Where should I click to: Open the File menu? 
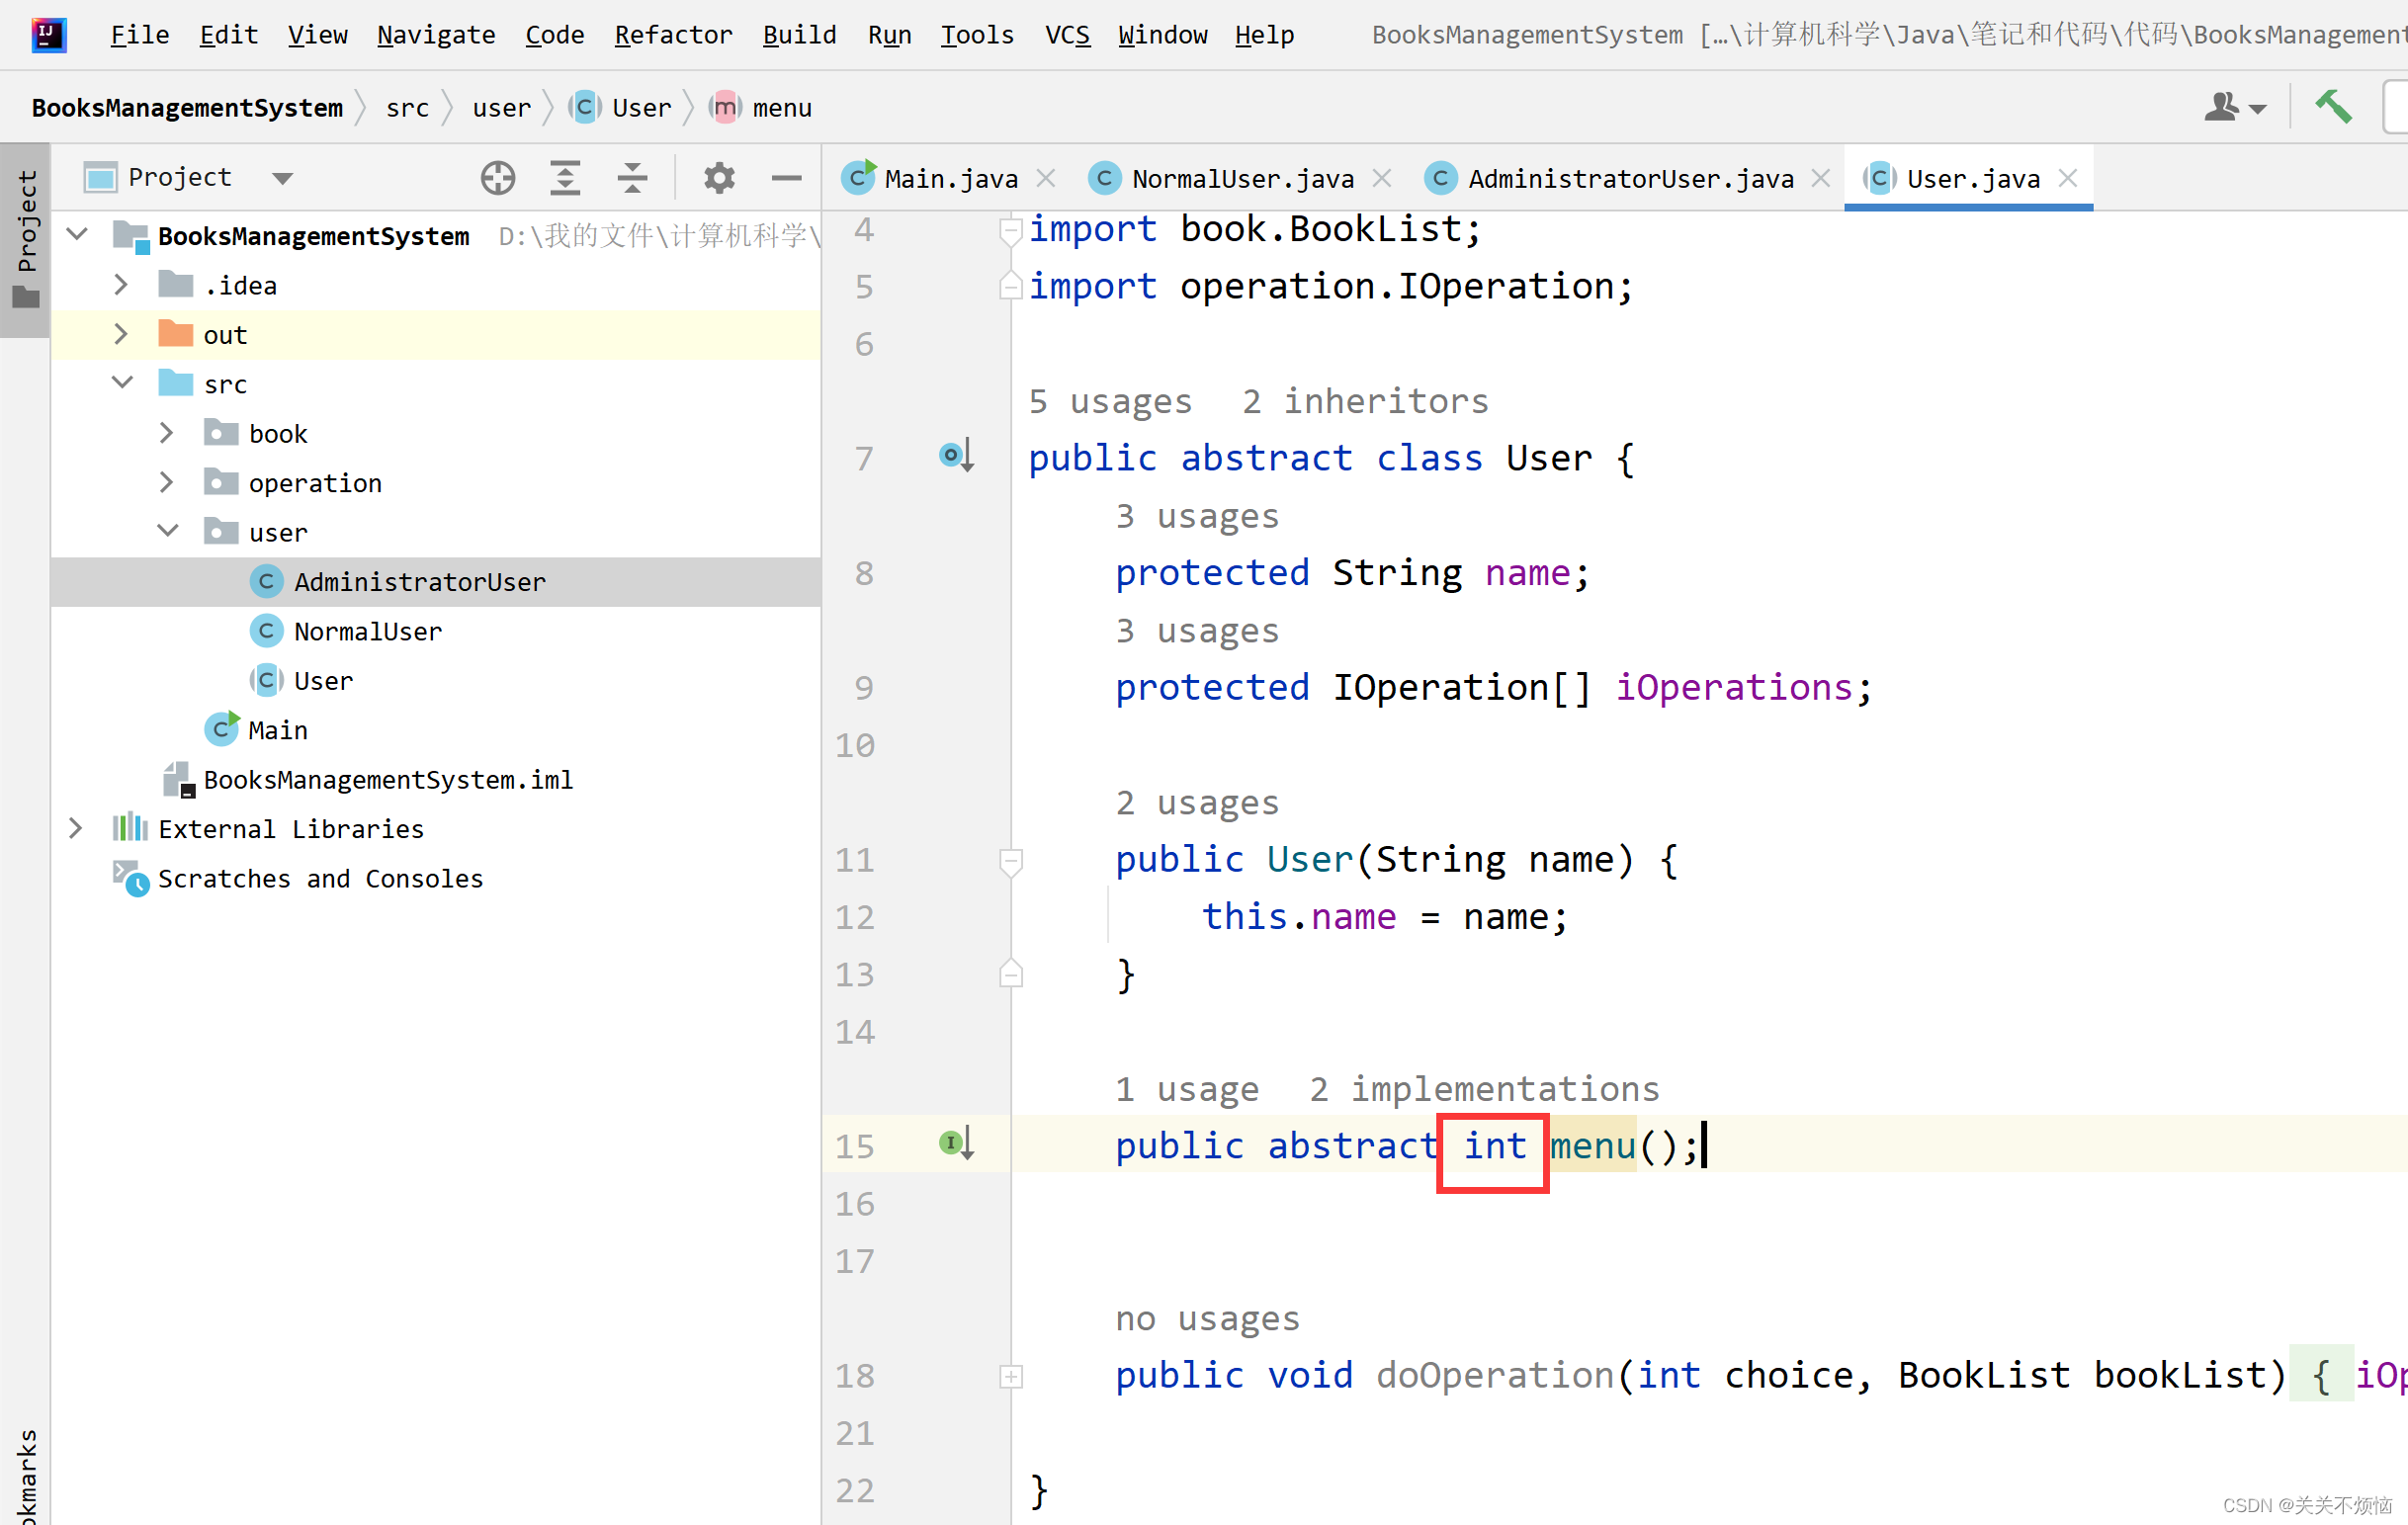[x=140, y=35]
